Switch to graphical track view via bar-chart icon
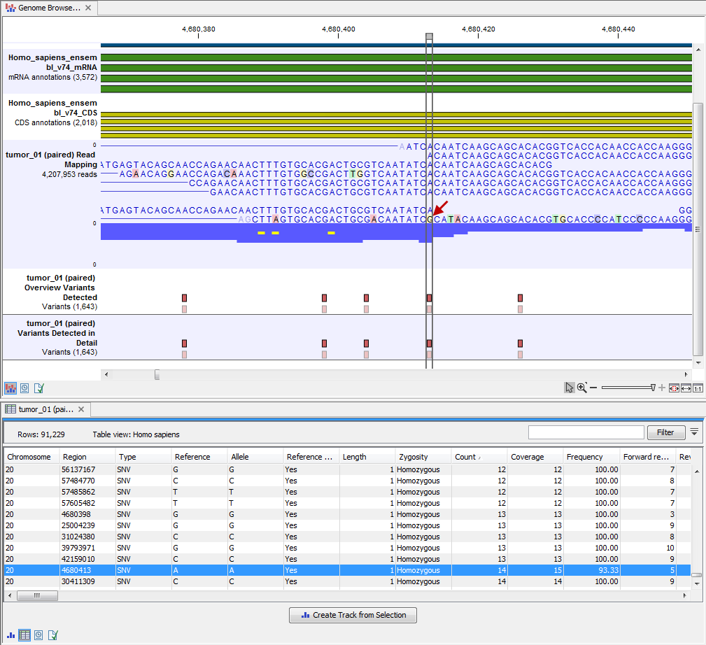The width and height of the screenshot is (706, 645). click(x=10, y=635)
